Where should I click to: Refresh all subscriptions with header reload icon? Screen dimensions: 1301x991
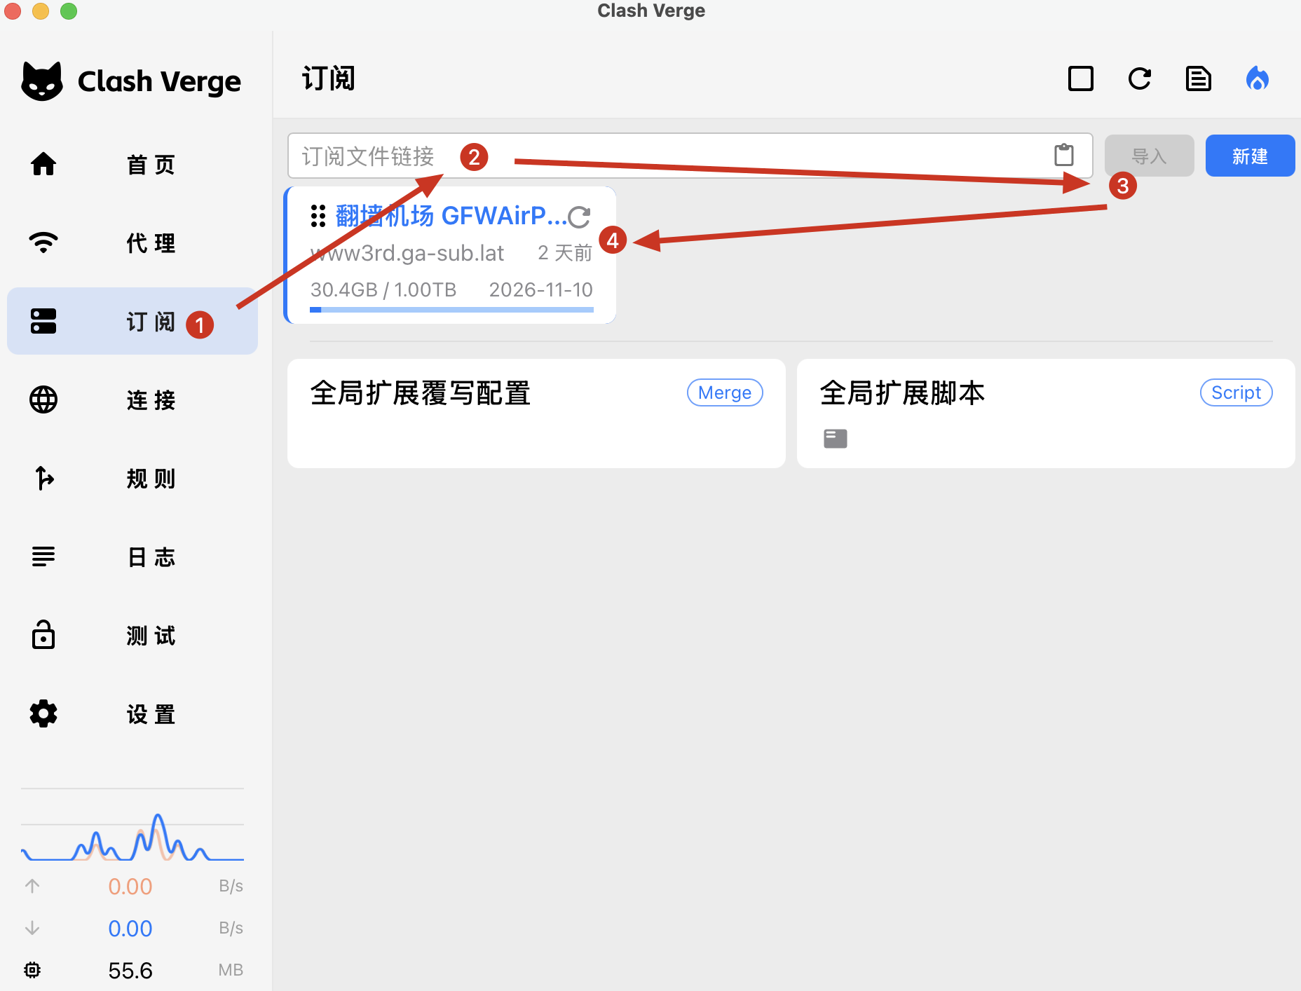coord(1140,78)
